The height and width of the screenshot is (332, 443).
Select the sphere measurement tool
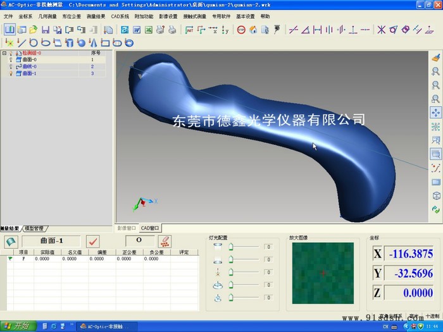[x=82, y=43]
